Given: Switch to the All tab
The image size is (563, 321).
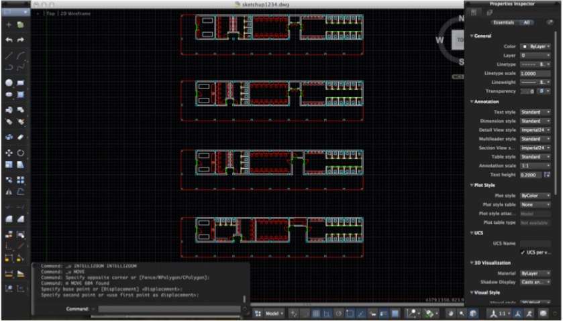Looking at the screenshot, I should point(526,22).
